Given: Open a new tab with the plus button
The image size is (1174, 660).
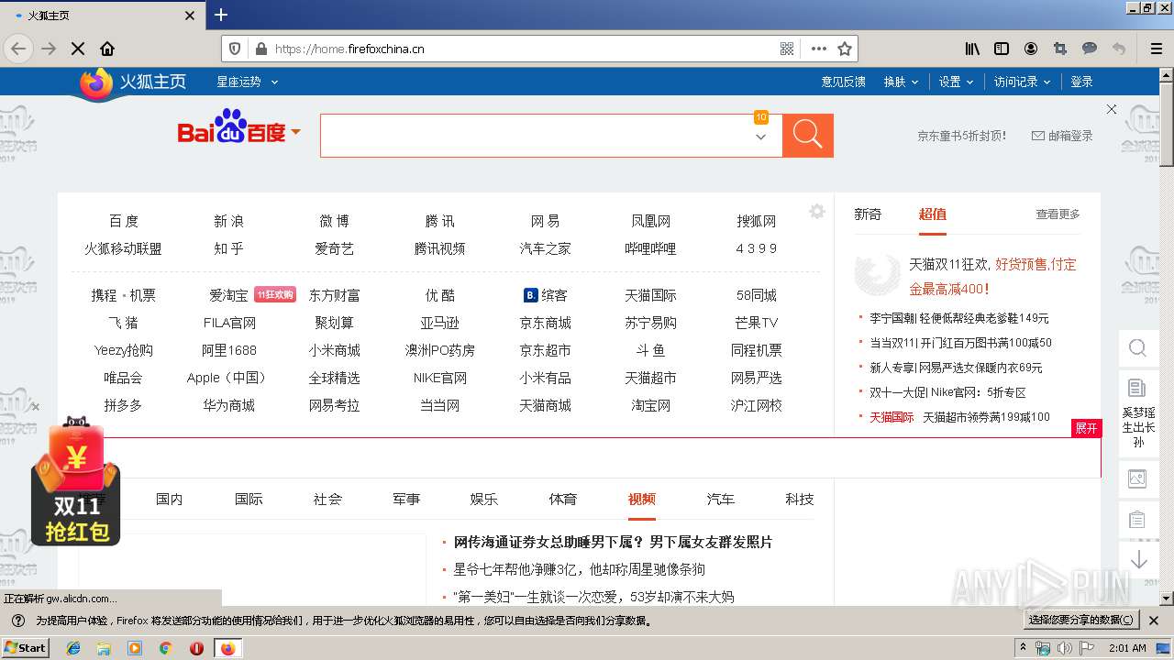Looking at the screenshot, I should [220, 15].
